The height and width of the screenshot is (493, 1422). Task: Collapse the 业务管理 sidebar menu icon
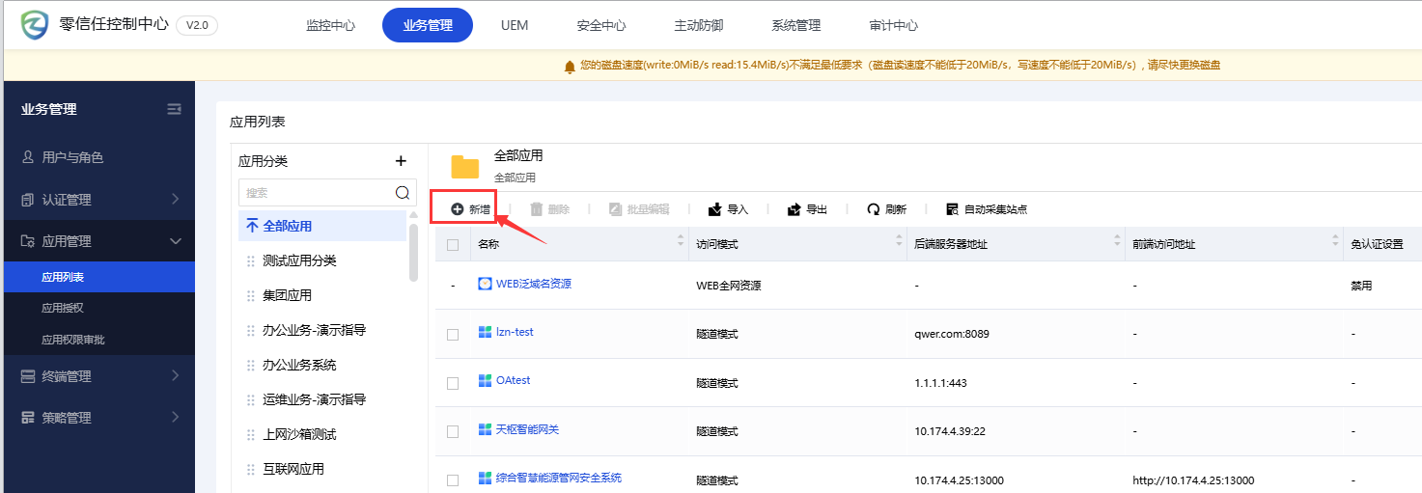pos(175,109)
